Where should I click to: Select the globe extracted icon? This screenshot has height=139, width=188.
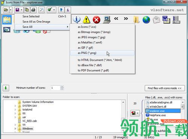pos(146,20)
